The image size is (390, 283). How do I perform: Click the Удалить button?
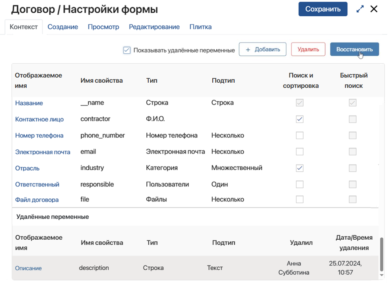pos(308,49)
